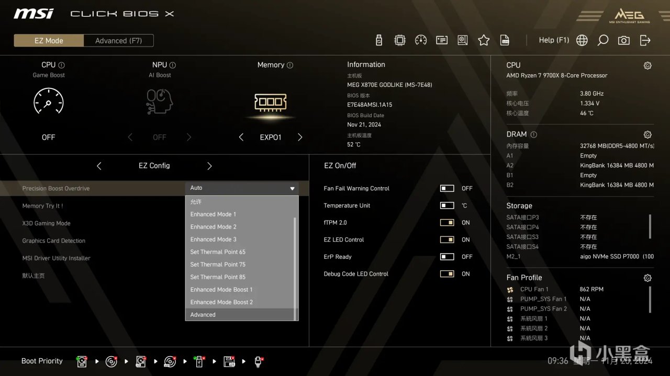Viewport: 670px width, 376px height.
Task: Select sixth boot device floppy icon
Action: click(x=229, y=361)
